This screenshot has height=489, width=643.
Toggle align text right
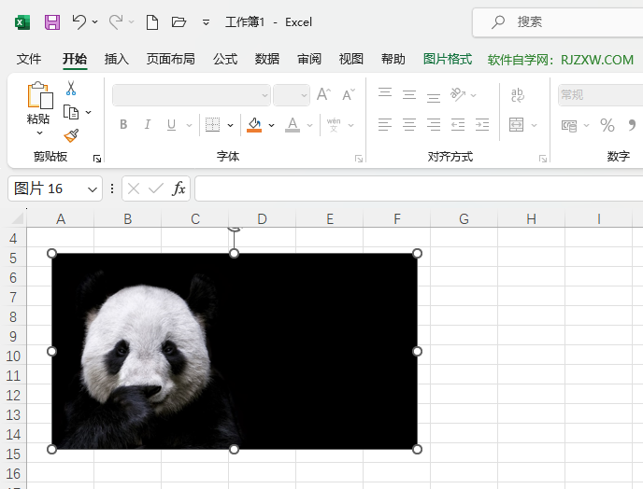(433, 124)
